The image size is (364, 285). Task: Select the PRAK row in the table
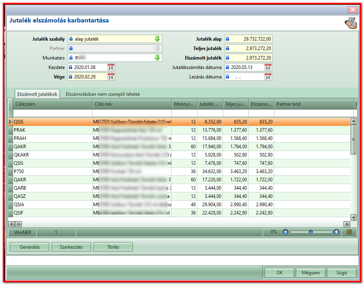click(179, 130)
